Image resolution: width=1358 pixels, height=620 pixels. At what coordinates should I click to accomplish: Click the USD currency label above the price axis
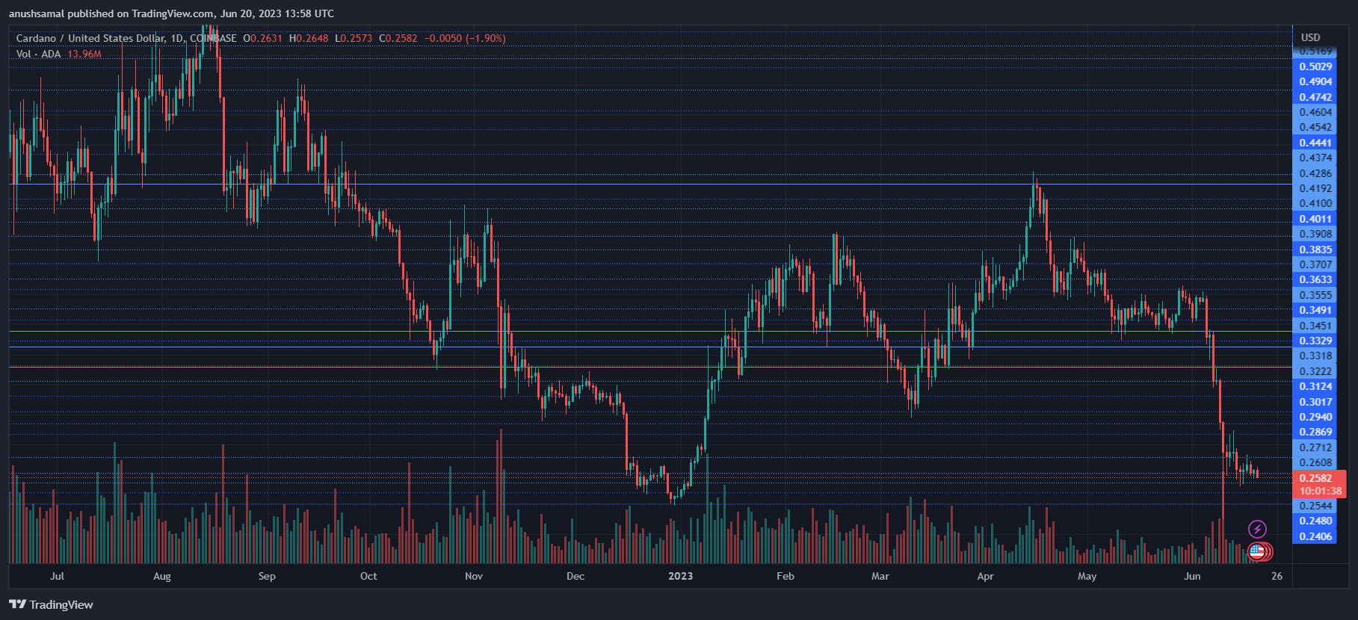(1310, 37)
